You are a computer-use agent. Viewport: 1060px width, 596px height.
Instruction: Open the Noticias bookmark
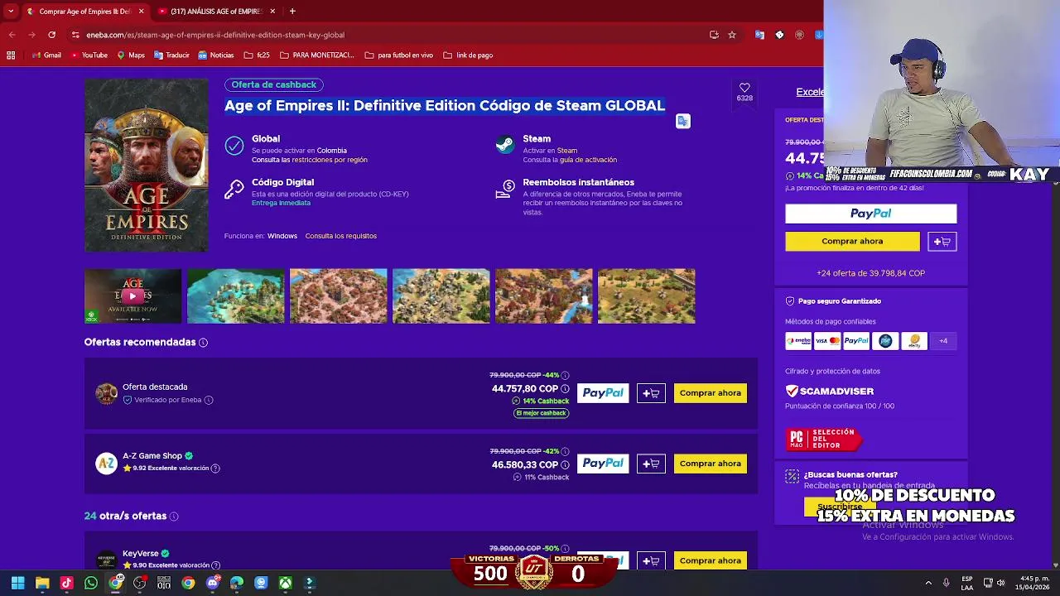coord(215,55)
